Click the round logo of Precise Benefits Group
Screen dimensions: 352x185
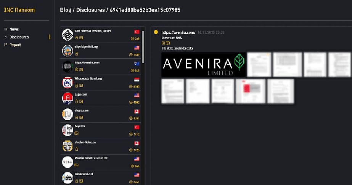[x=68, y=162]
